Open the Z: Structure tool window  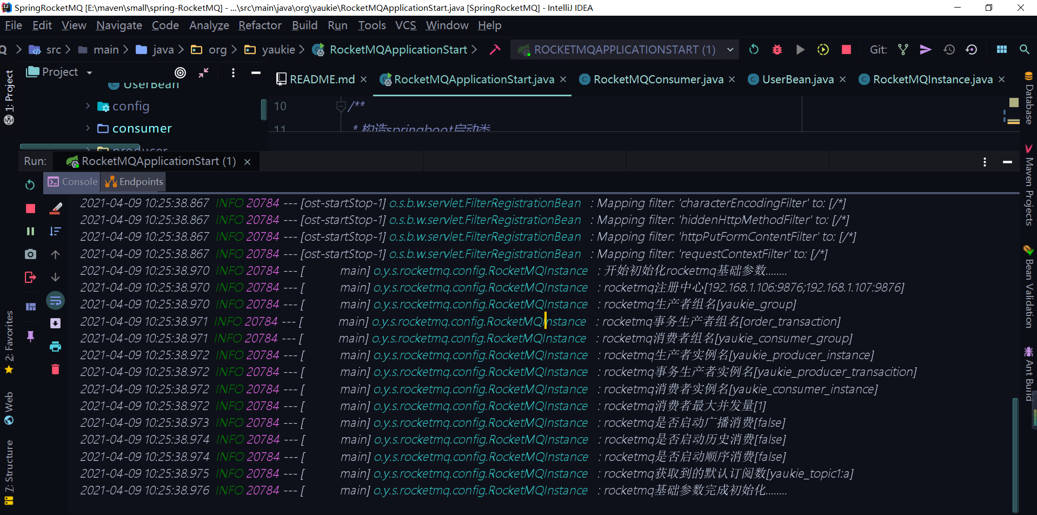(x=9, y=472)
